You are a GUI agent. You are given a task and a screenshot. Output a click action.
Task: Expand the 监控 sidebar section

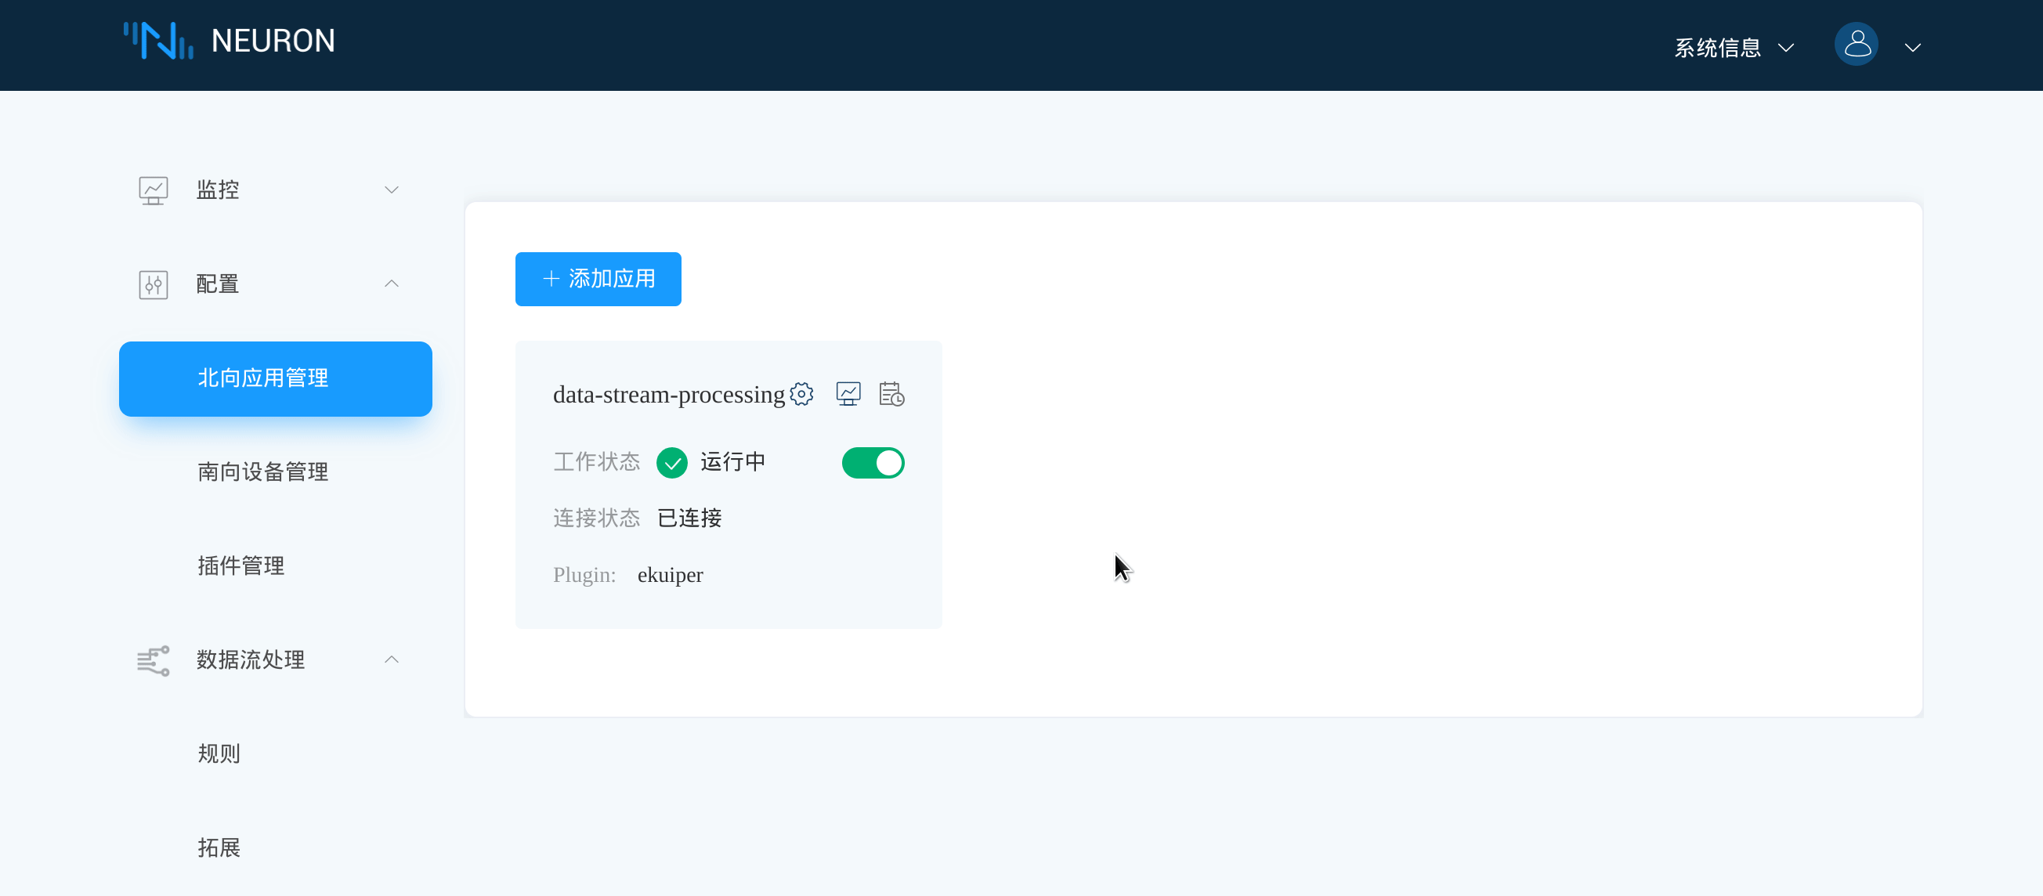(x=390, y=190)
